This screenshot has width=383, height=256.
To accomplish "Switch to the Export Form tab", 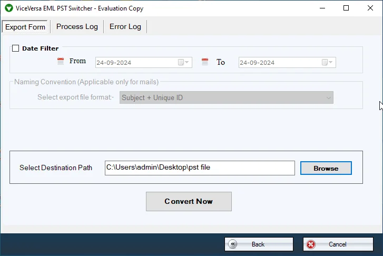I will 25,27.
